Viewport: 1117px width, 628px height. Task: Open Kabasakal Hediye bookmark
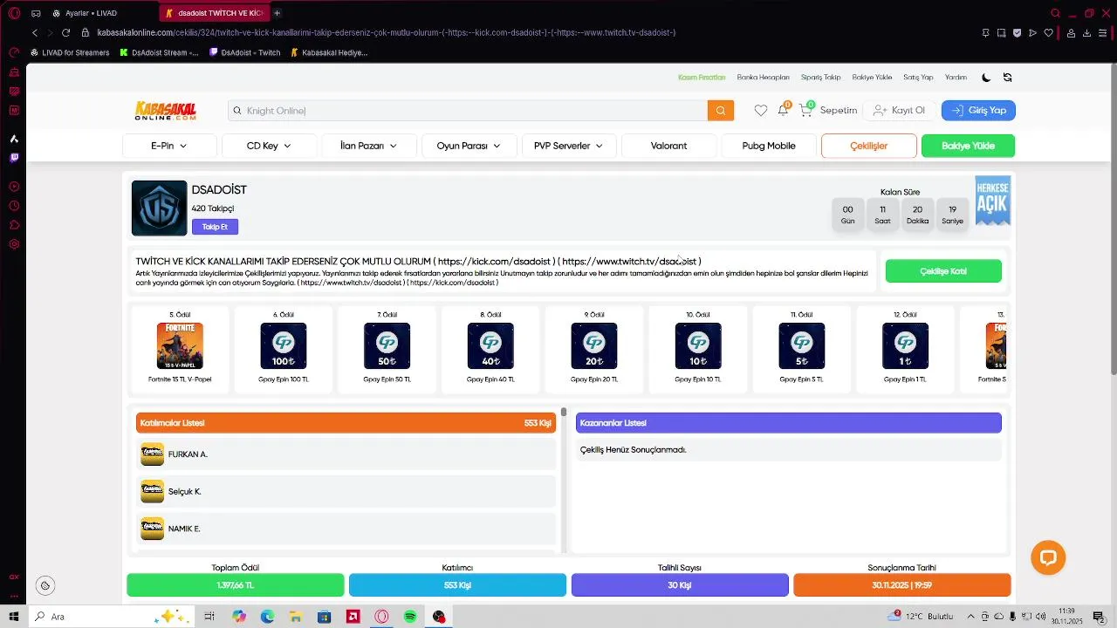tap(329, 52)
